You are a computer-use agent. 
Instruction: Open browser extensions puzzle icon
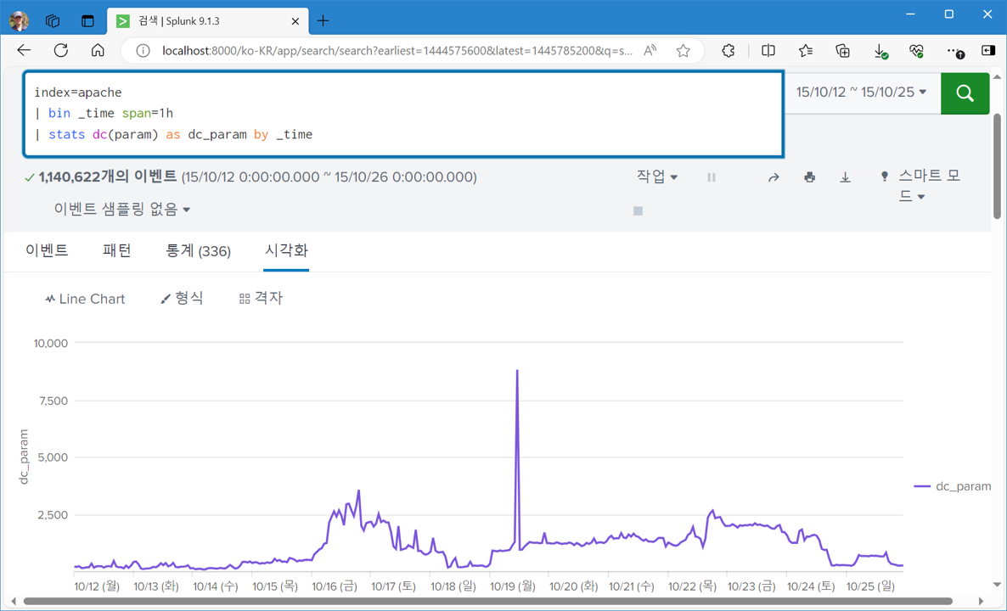[x=728, y=51]
